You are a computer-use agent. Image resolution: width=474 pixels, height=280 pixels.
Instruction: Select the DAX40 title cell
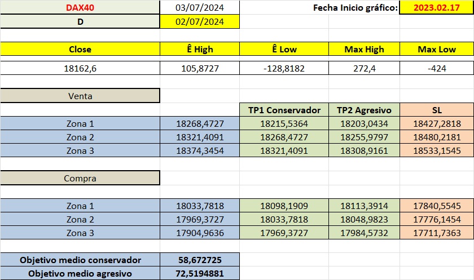click(80, 7)
